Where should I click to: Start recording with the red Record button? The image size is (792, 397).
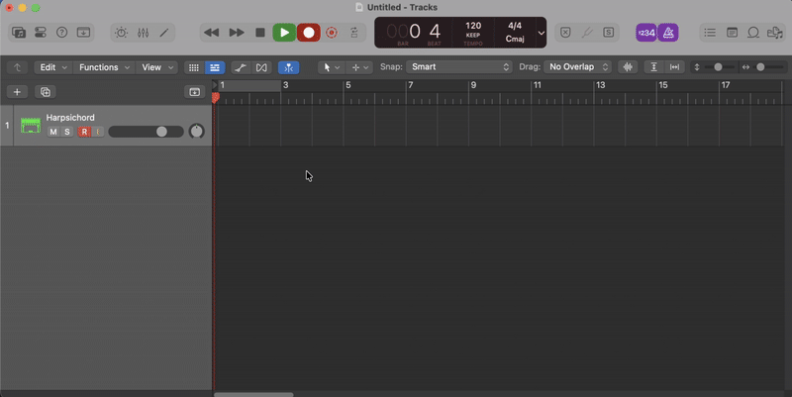coord(309,33)
